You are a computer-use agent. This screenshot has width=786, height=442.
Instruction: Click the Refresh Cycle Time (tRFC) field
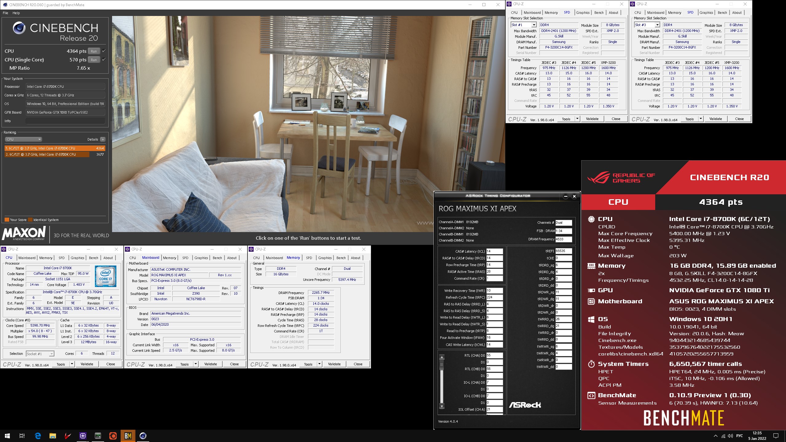pyautogui.click(x=494, y=297)
